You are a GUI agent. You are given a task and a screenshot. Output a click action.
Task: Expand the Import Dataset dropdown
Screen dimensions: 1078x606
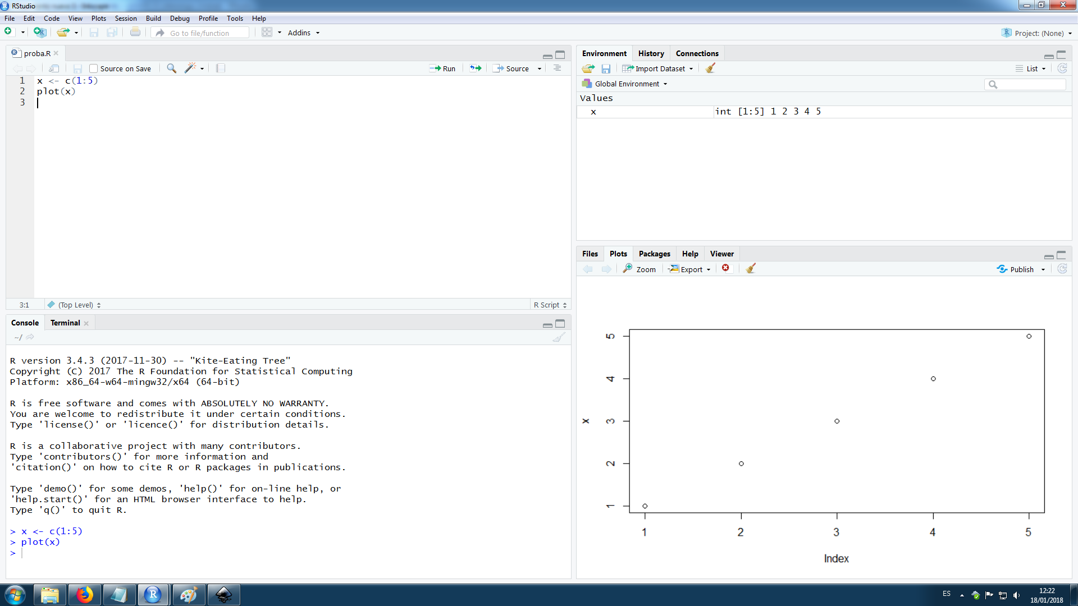point(657,68)
